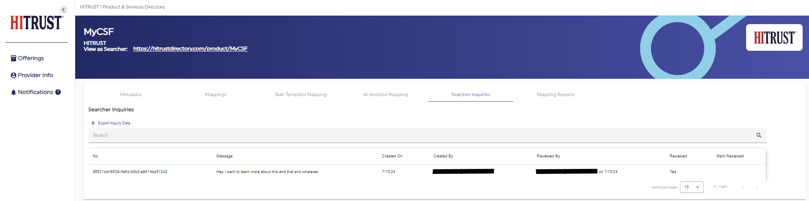This screenshot has width=809, height=201.
Task: Open the Bulk Template Mapping tab
Action: pyautogui.click(x=301, y=94)
